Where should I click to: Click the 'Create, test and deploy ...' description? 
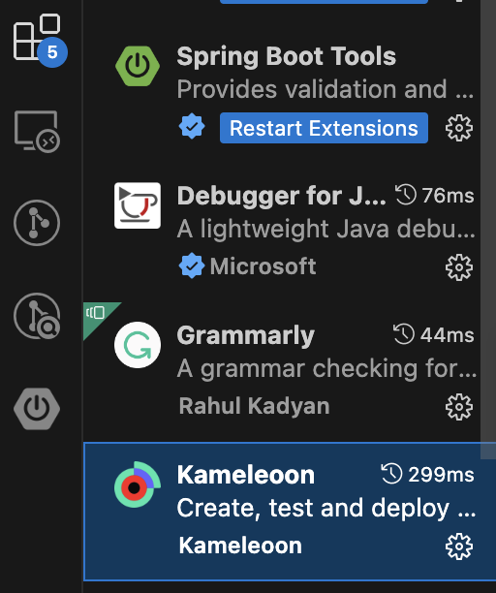tap(325, 508)
